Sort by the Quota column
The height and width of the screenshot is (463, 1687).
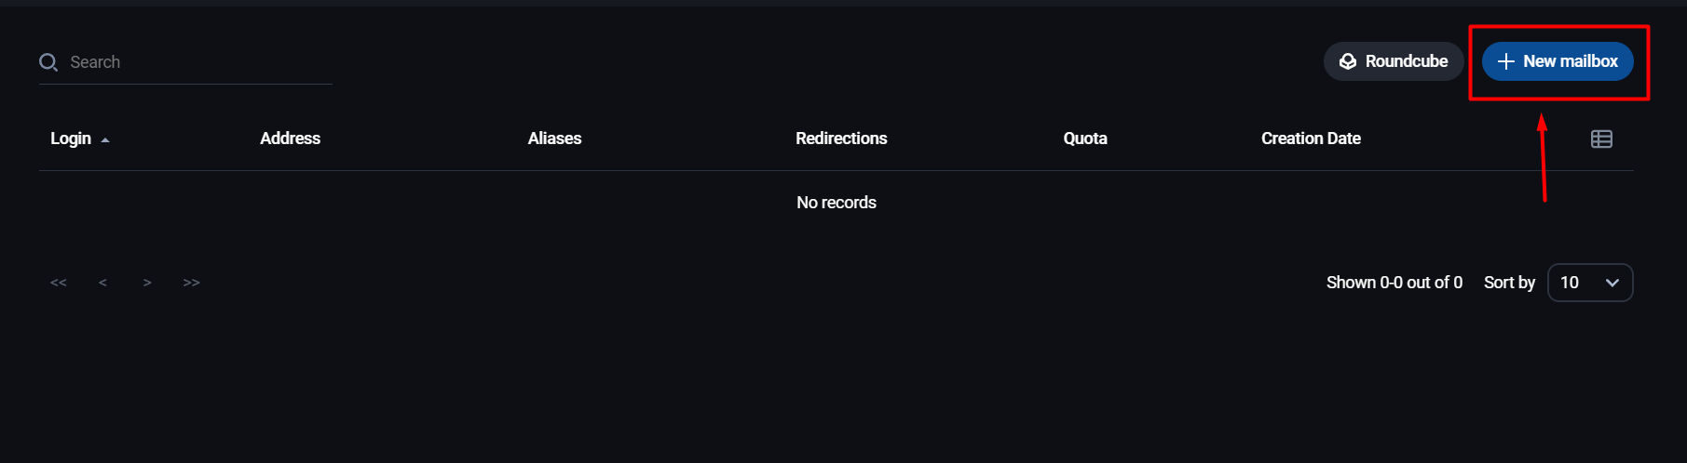1085,139
